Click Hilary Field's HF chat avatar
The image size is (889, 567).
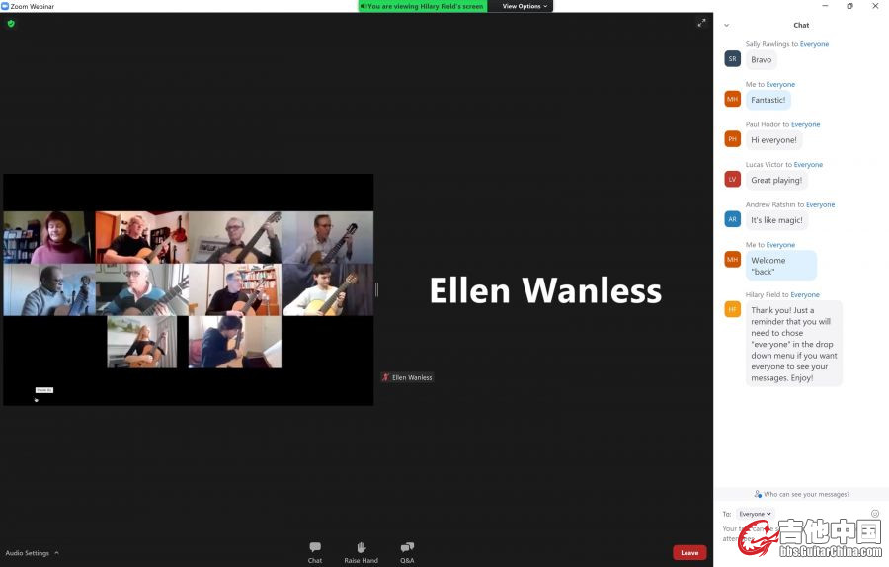point(732,309)
